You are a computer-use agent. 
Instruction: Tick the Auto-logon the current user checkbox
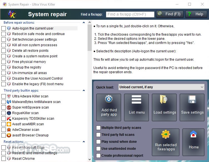pyautogui.click(x=4, y=28)
